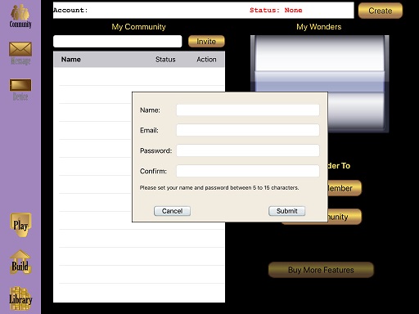The height and width of the screenshot is (314, 419).
Task: Click the partly hidden Member button
Action: click(x=345, y=188)
